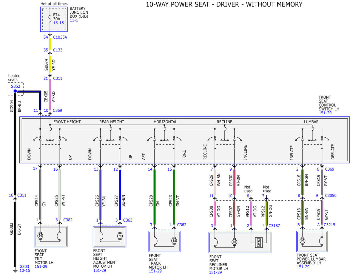The width and height of the screenshot is (358, 276).
Task: Select the SBB74 wire label
Action: click(x=46, y=65)
